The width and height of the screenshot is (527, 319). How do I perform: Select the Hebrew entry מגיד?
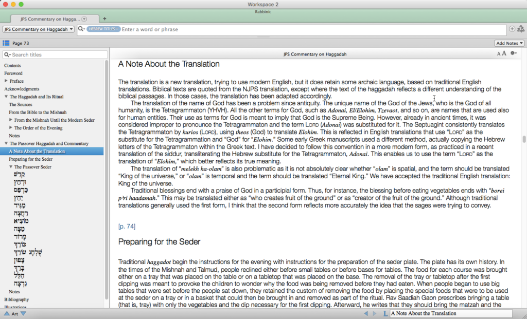[20, 205]
